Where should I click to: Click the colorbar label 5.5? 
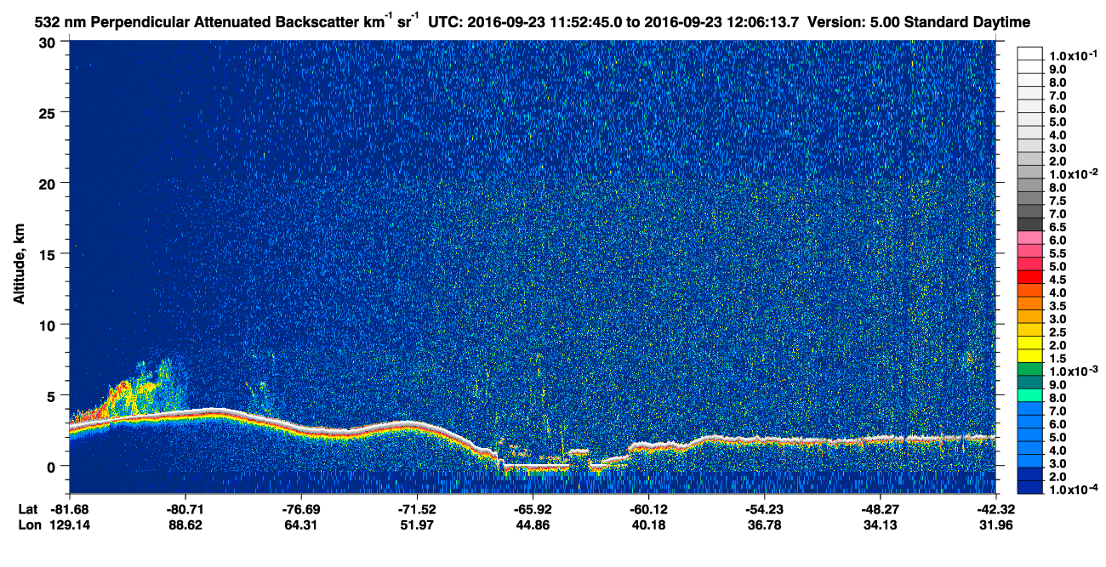[x=1058, y=252]
